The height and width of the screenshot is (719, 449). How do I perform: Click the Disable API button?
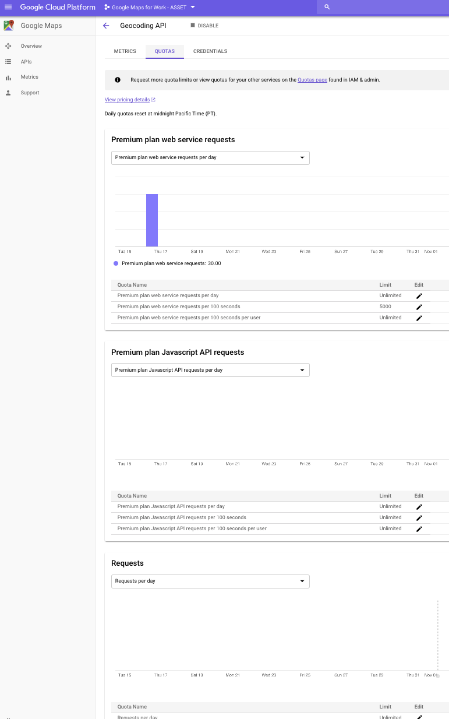pyautogui.click(x=204, y=26)
